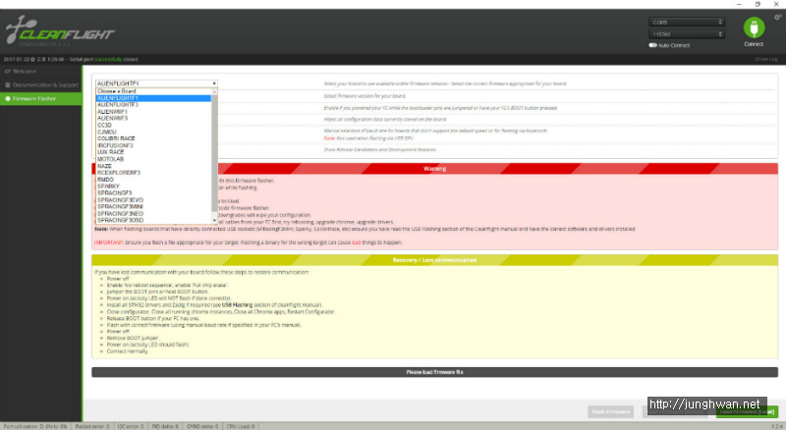Screen dimensions: 786x430
Task: Pick SPRACINGF3OSD board option
Action: tap(153, 220)
